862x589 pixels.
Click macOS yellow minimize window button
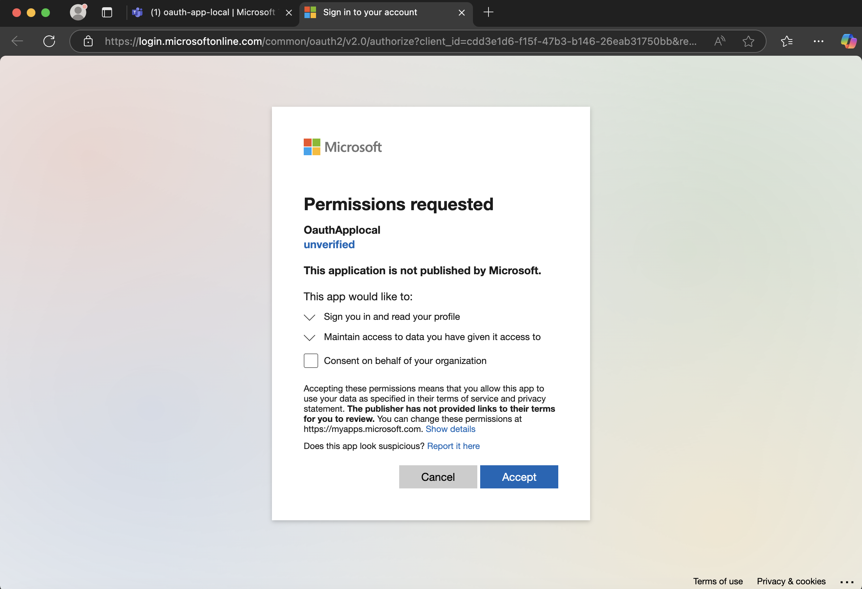pos(31,13)
